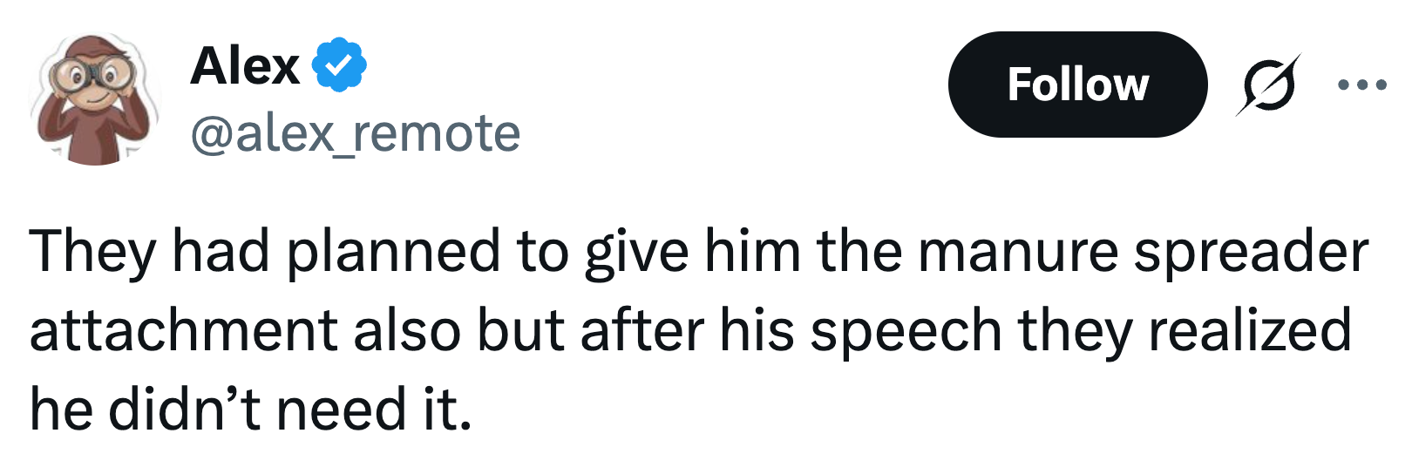Click the blue verified checkmark badge
The height and width of the screenshot is (474, 1412).
[x=340, y=65]
